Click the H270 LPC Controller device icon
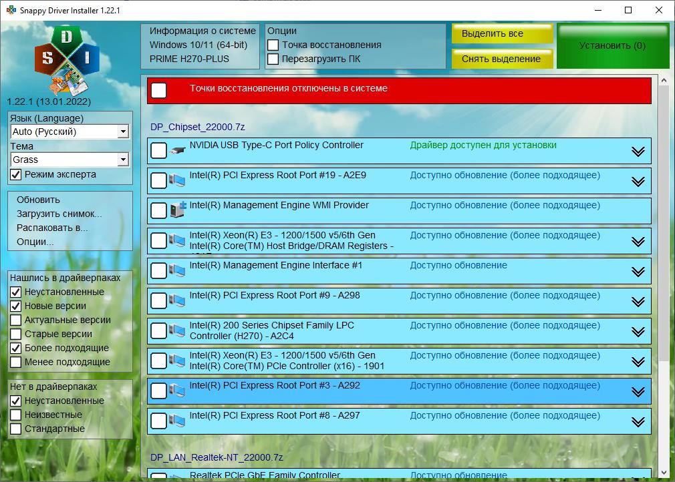 177,330
